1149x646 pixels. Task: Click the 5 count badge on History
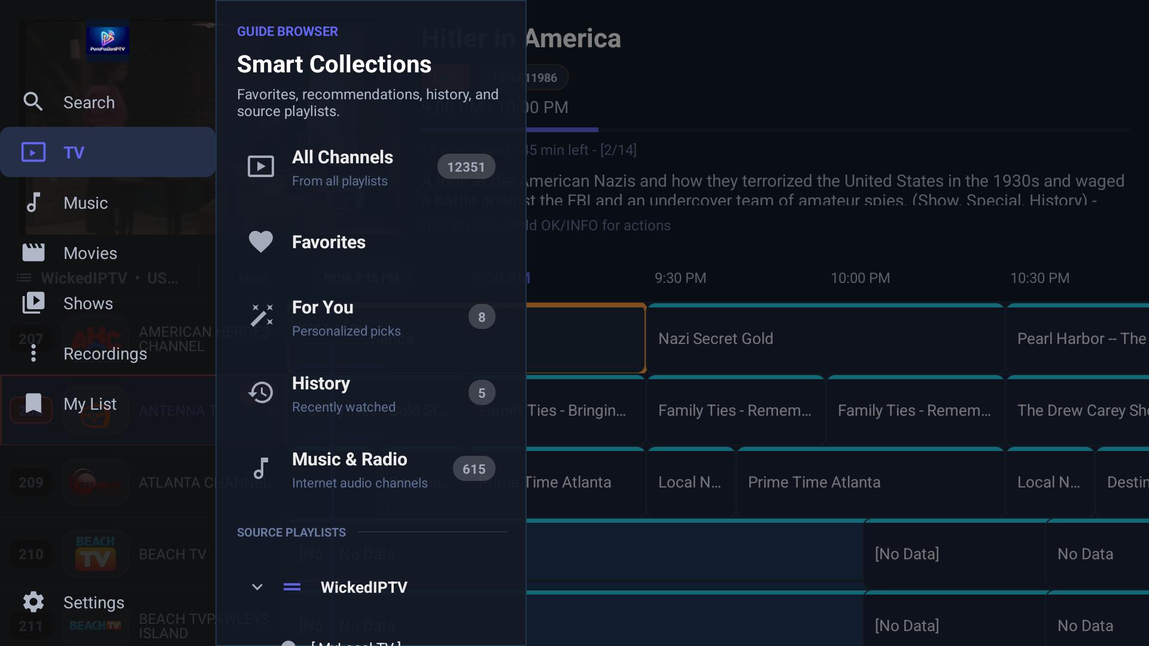click(x=482, y=393)
